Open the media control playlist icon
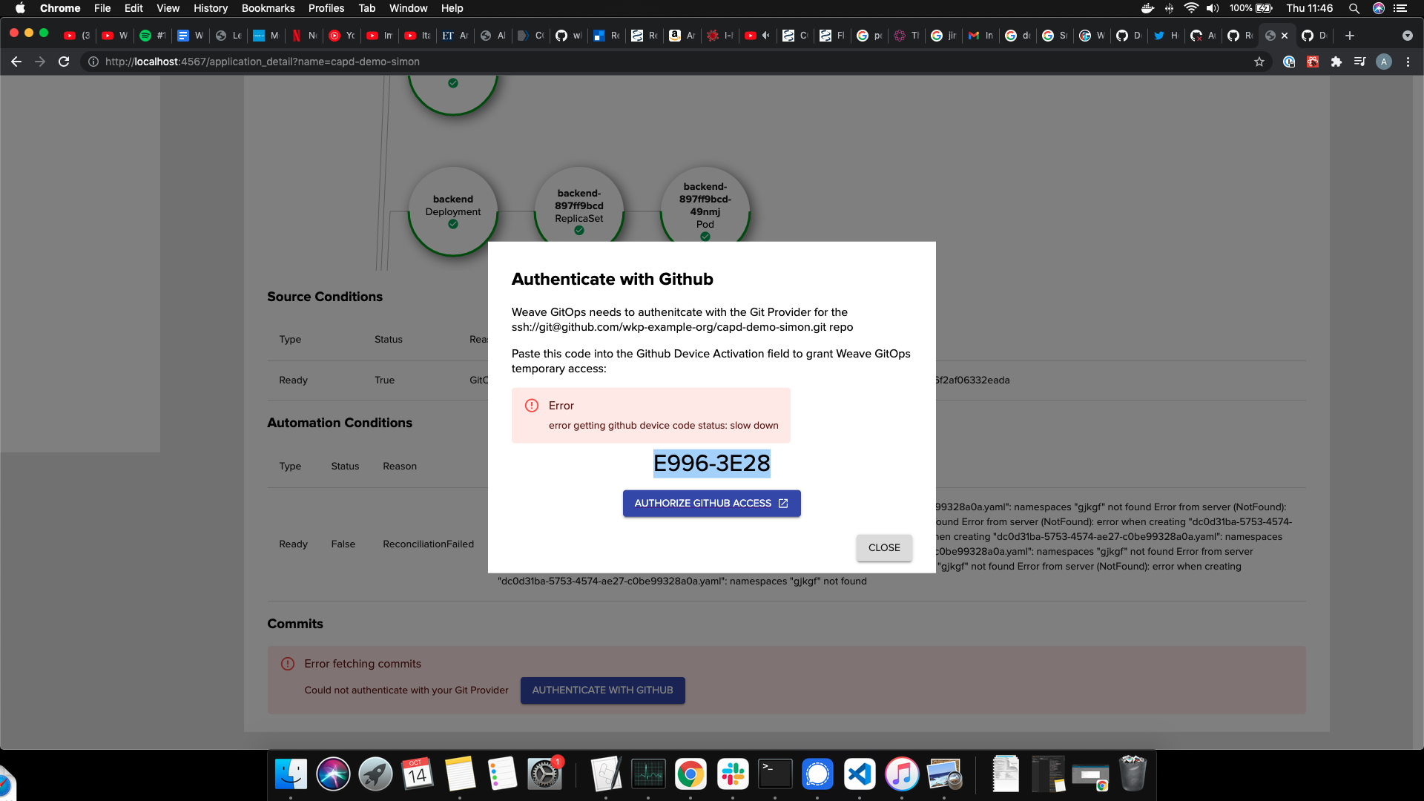 [x=1359, y=62]
